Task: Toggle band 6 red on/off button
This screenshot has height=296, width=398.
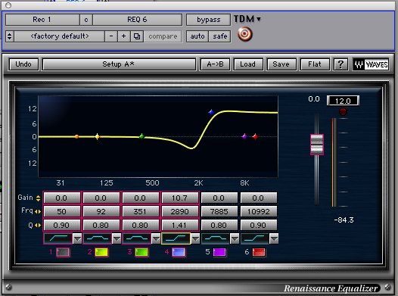Action: click(259, 252)
